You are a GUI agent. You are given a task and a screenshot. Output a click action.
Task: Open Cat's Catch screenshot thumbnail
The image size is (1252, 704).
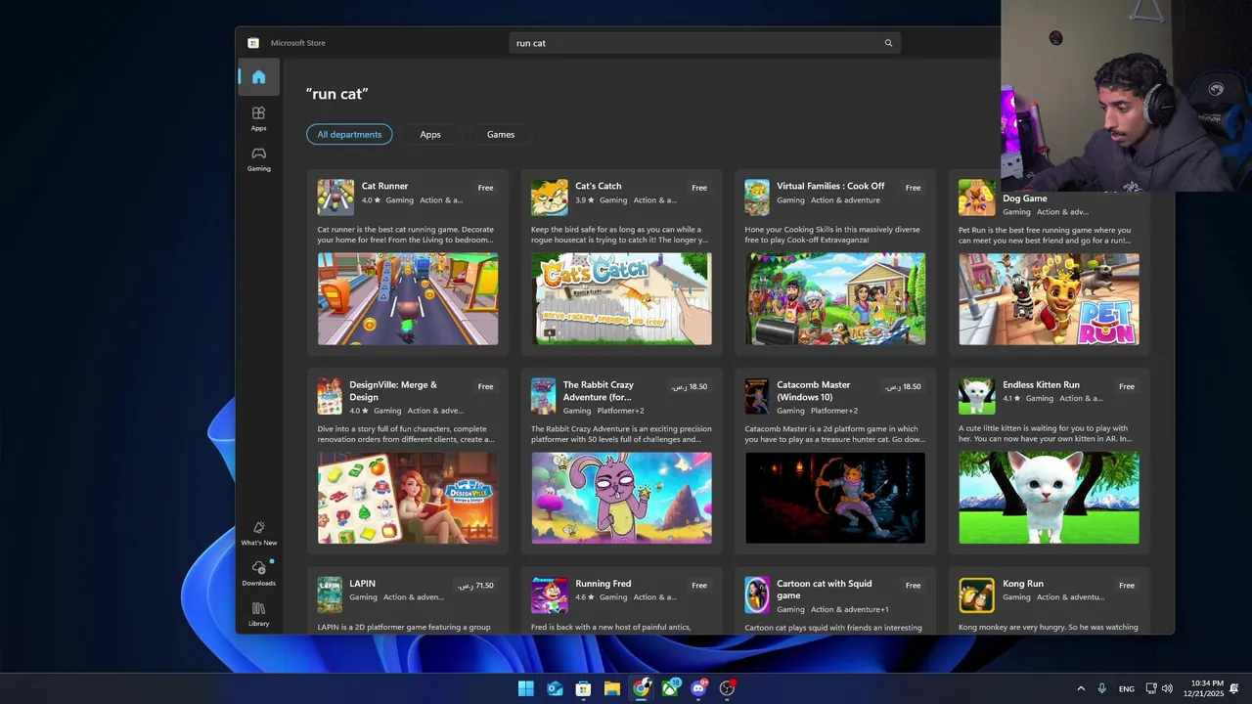point(621,299)
